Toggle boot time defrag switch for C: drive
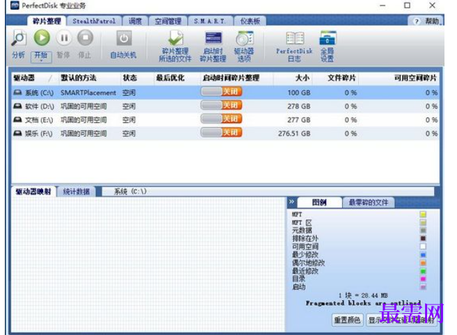 tap(221, 92)
